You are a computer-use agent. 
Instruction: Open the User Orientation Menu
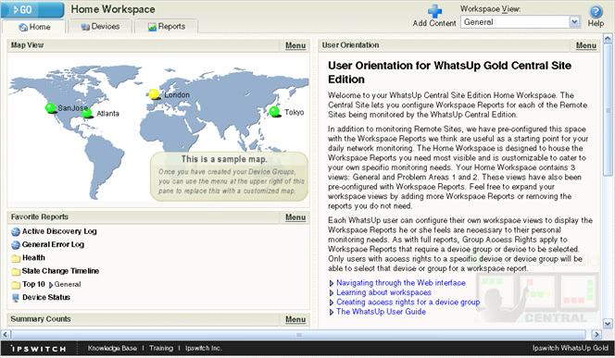(586, 45)
